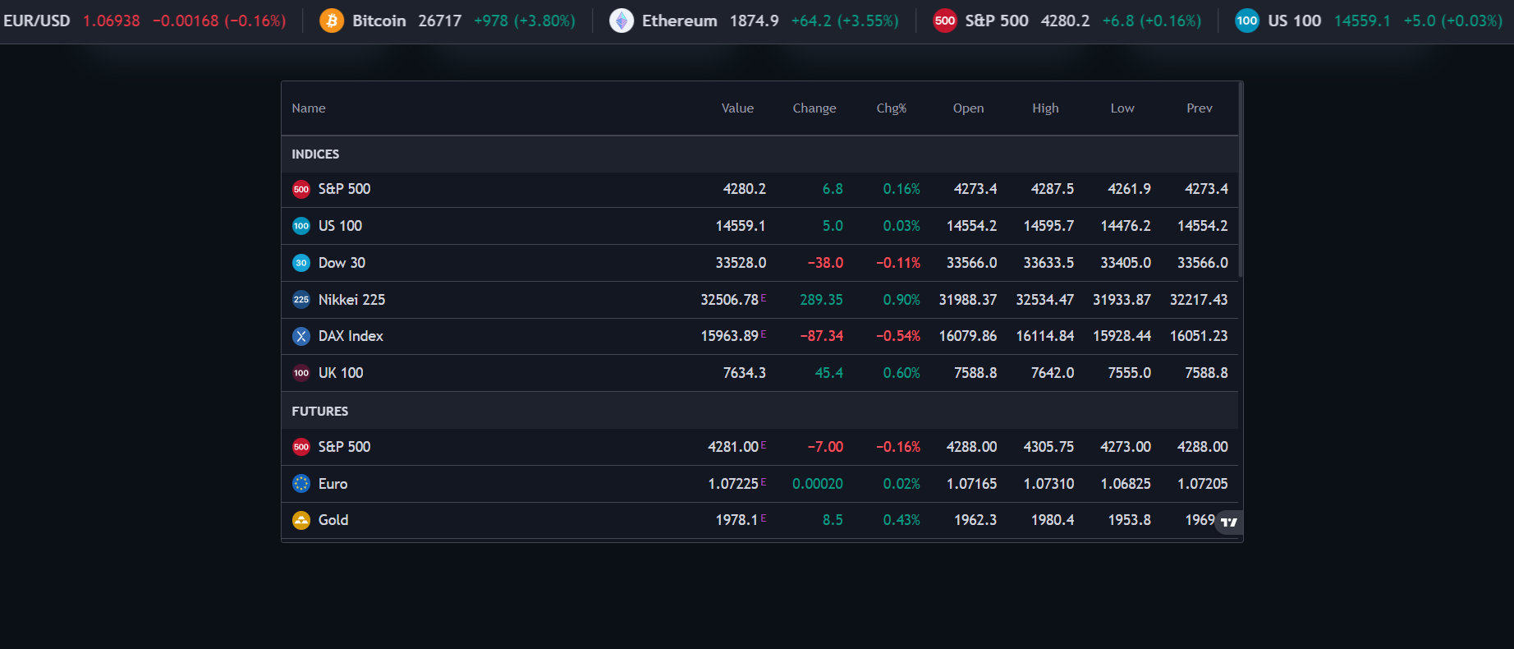Open the Gold futures row

click(x=759, y=520)
